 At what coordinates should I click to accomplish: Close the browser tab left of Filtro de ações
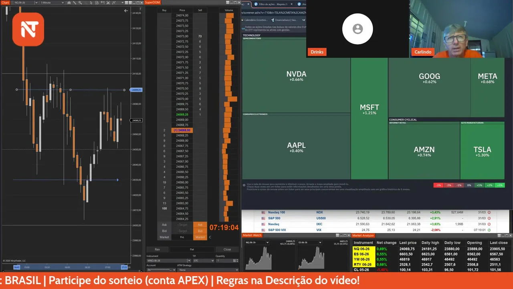tap(248, 4)
